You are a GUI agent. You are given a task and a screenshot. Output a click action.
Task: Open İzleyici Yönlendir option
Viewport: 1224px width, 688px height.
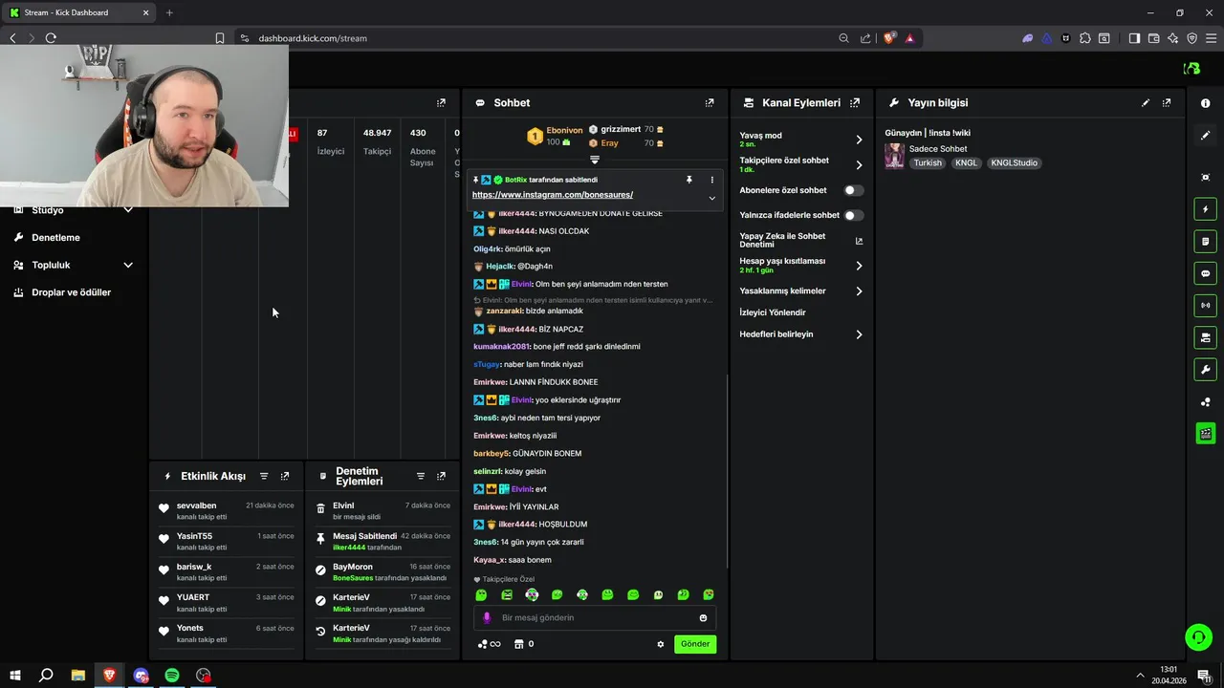click(773, 312)
